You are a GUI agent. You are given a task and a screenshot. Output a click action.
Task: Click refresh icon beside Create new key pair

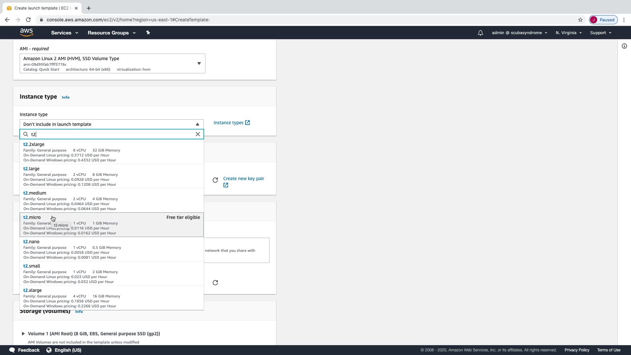tap(215, 180)
